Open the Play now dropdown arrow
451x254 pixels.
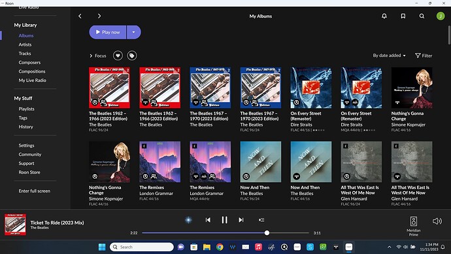pos(134,32)
